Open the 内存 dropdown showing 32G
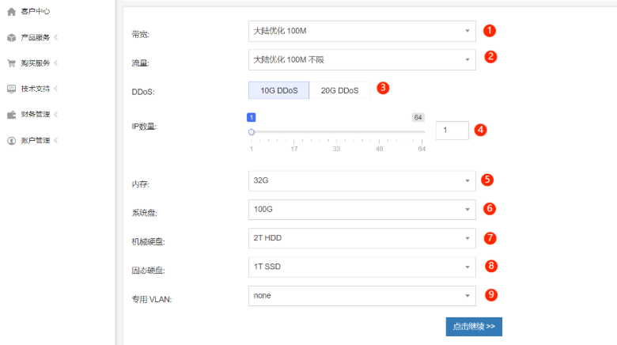 [362, 180]
